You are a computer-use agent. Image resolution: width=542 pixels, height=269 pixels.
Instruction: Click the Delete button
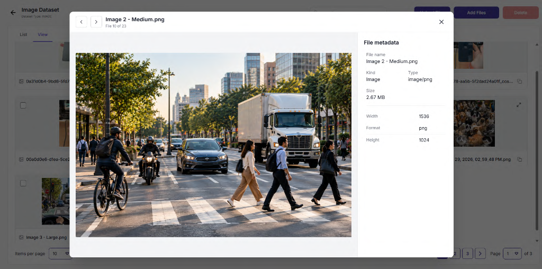pos(521,13)
